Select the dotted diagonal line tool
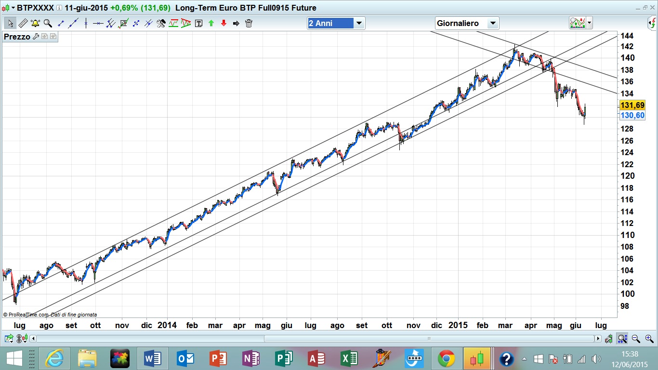The image size is (658, 370). point(136,23)
